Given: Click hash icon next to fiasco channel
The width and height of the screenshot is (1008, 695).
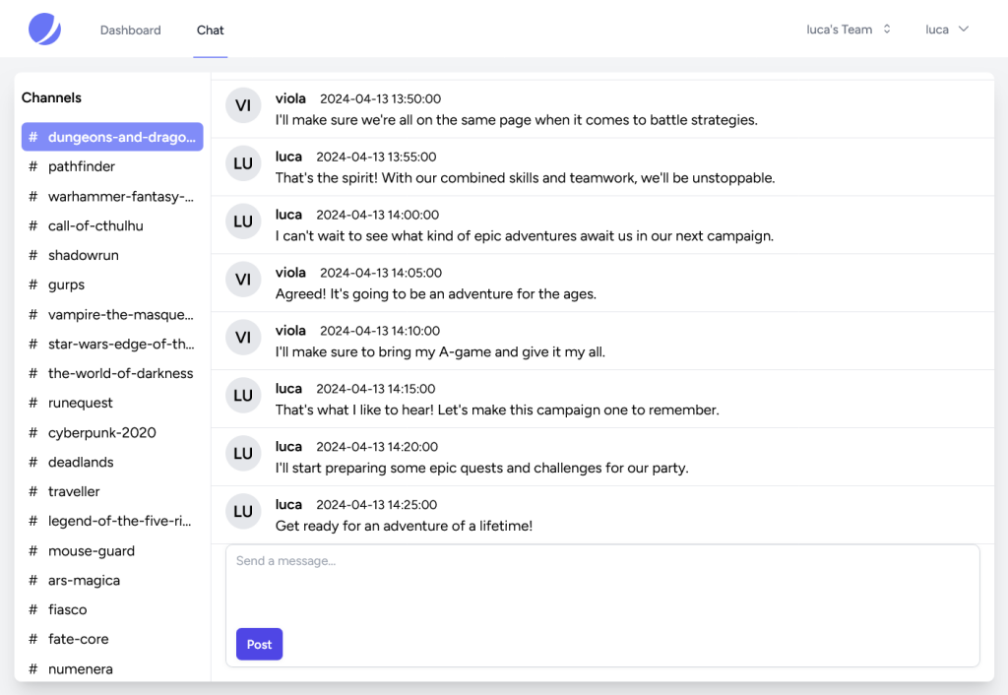Looking at the screenshot, I should pos(33,609).
